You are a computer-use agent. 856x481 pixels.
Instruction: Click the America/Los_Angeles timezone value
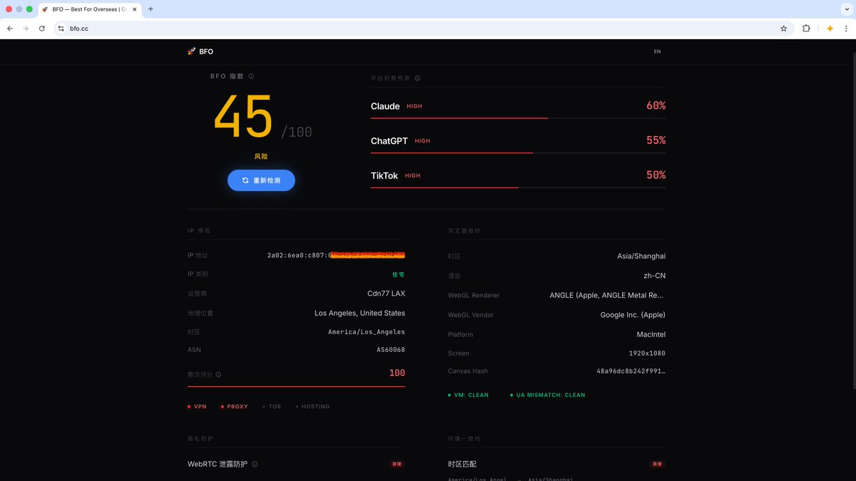(367, 332)
